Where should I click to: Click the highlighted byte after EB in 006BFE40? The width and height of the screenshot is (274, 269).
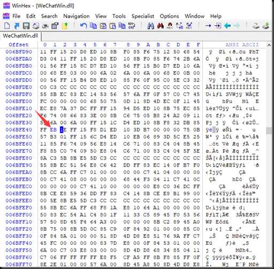point(63,130)
